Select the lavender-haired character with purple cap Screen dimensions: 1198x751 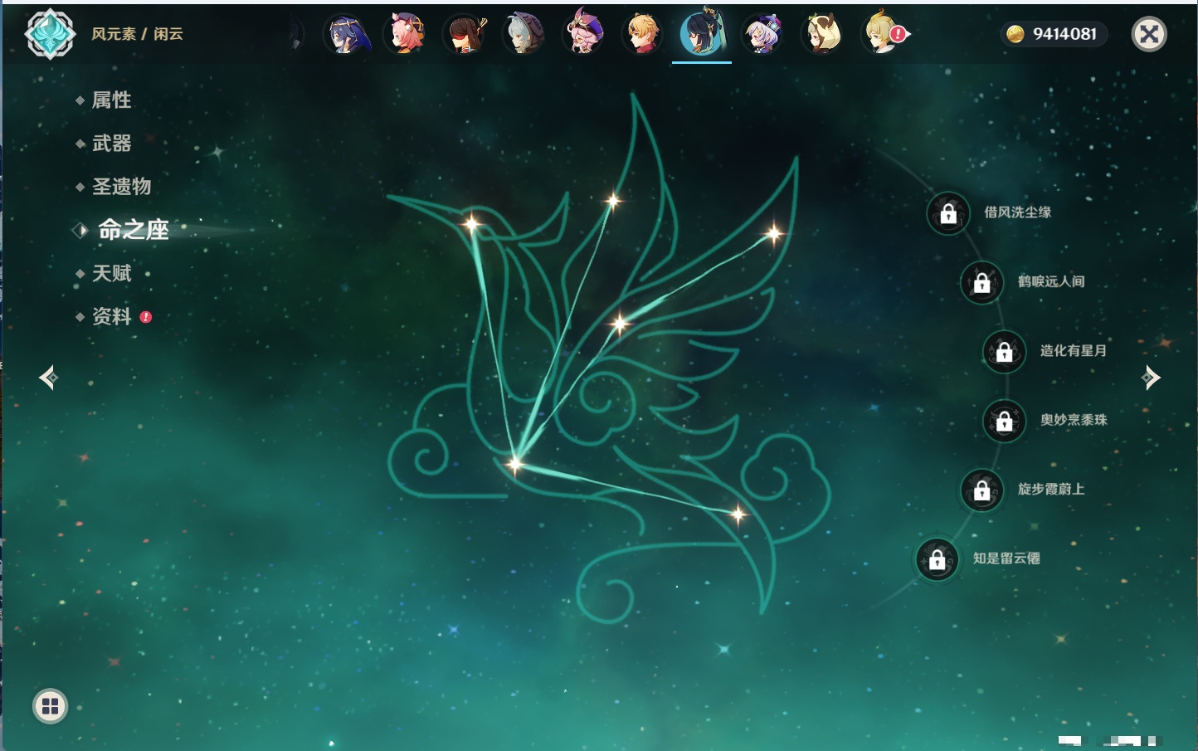point(762,34)
